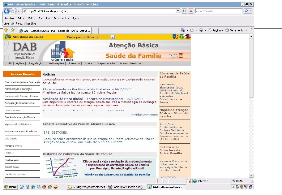Viewport: 282px width, 195px height.
Task: Open a new blank tab button
Action: 95,31
